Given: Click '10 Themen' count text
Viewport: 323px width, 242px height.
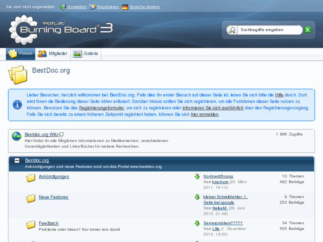Looking at the screenshot, I should point(293,176).
